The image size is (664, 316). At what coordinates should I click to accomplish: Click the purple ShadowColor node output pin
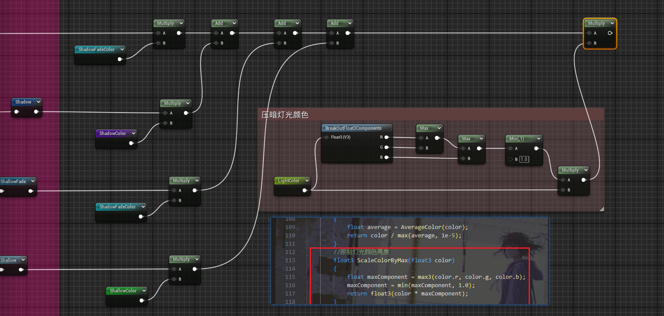[131, 143]
